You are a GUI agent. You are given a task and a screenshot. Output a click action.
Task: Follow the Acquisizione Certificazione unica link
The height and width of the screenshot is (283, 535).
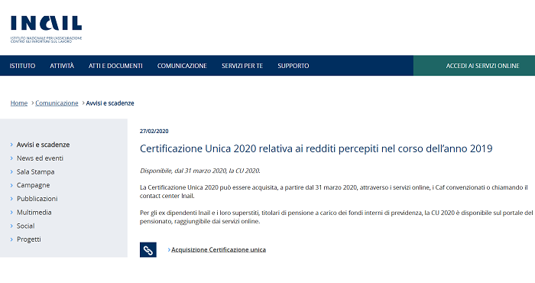[x=219, y=250]
